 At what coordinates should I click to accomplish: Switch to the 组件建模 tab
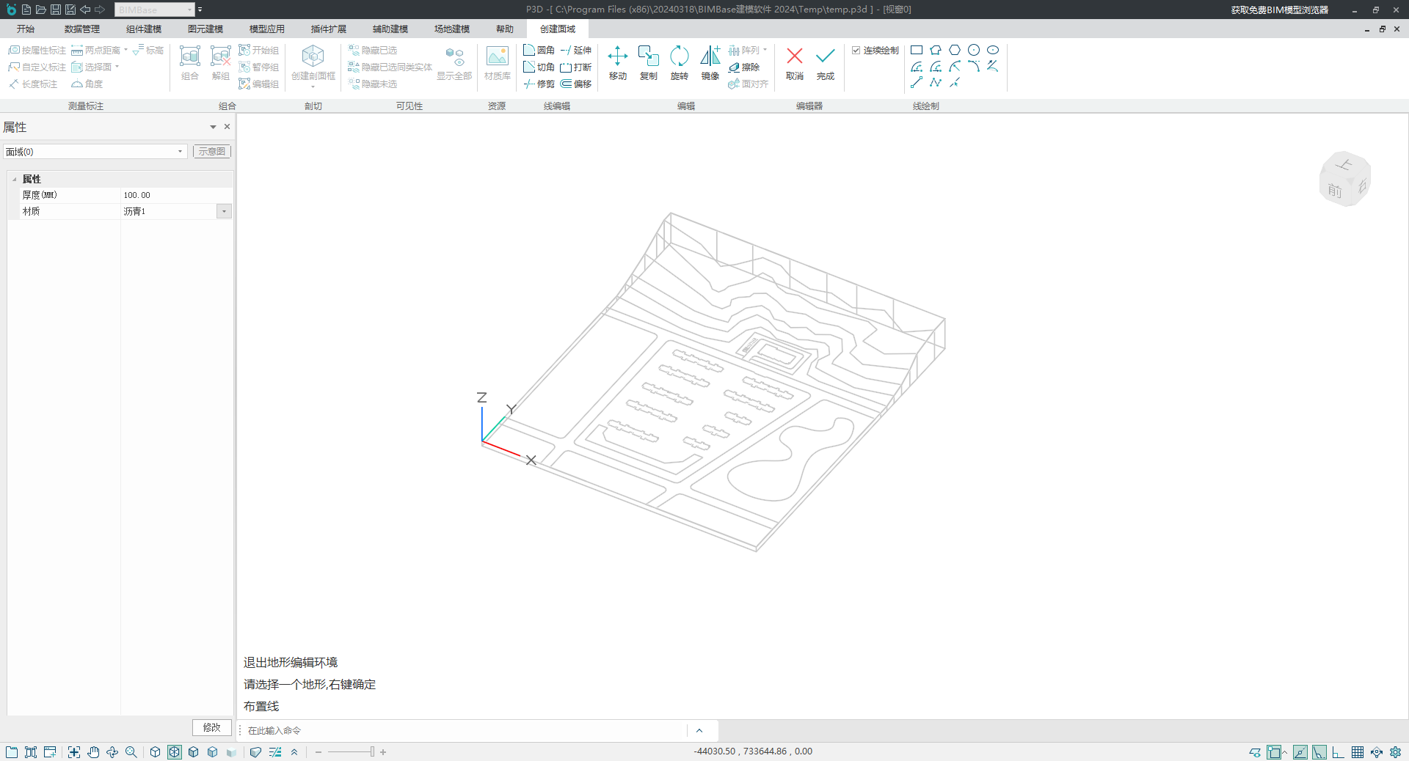143,29
